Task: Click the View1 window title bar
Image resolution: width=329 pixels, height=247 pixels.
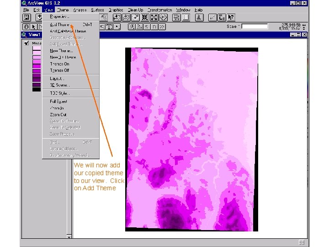Action: pos(164,35)
